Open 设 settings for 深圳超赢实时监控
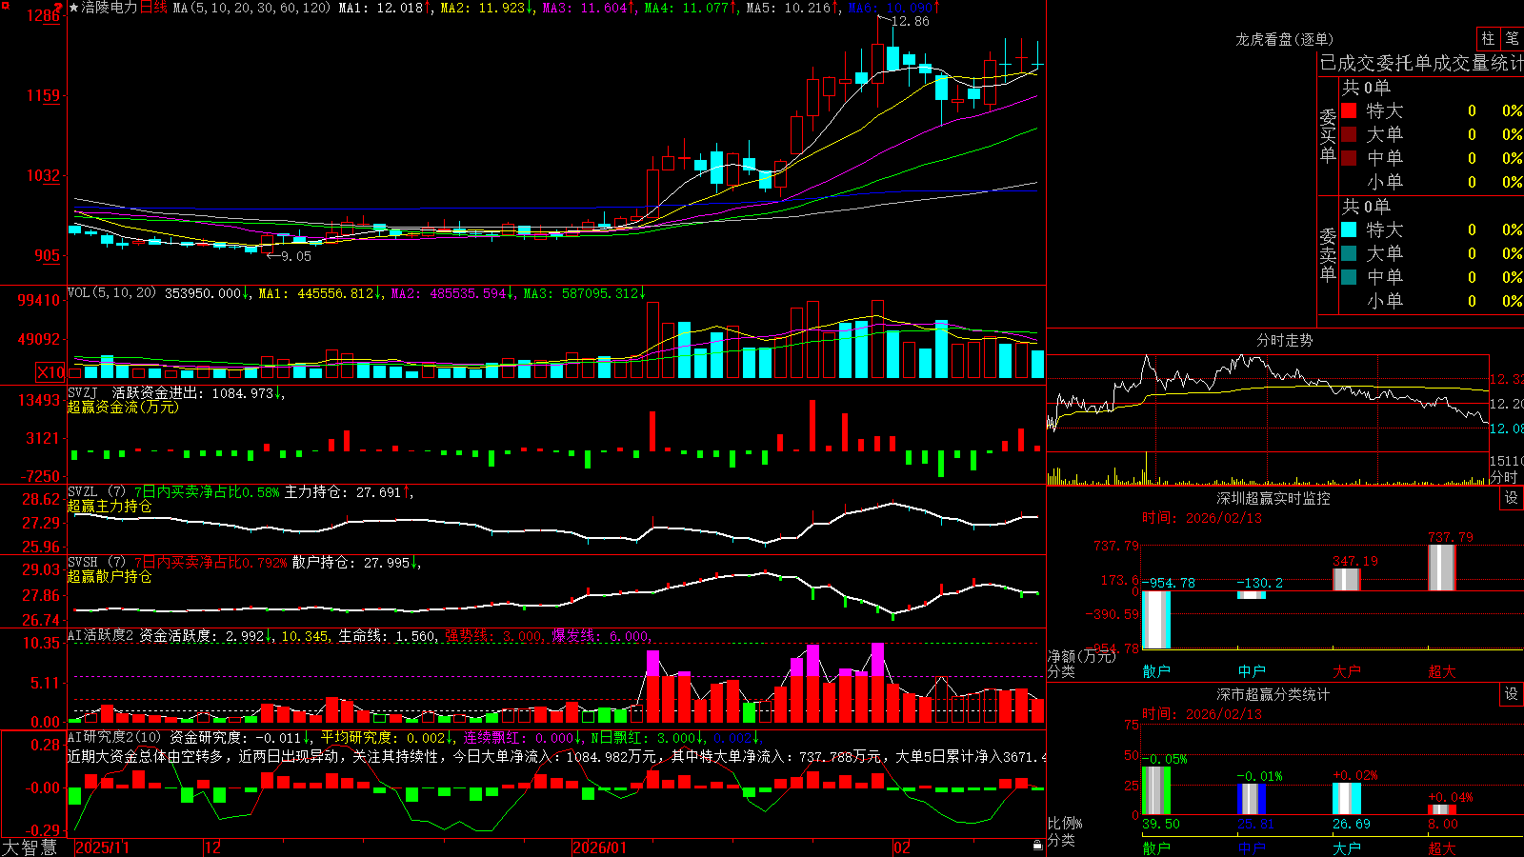Viewport: 1524px width, 857px height. [1512, 498]
